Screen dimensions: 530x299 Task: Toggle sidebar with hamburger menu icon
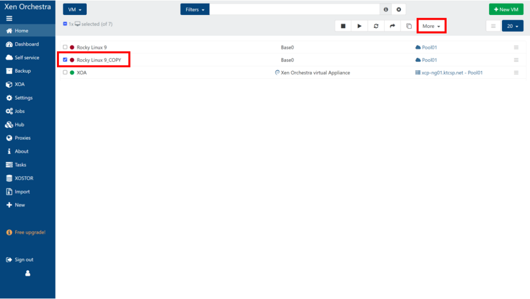tap(9, 19)
